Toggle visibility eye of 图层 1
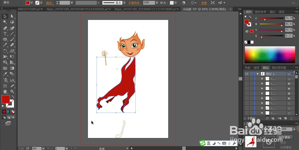The image size is (299, 150). (x=247, y=74)
